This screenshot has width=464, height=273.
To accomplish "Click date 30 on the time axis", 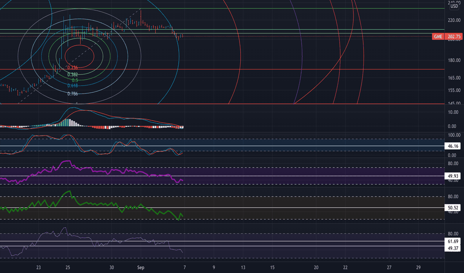I will point(112,268).
